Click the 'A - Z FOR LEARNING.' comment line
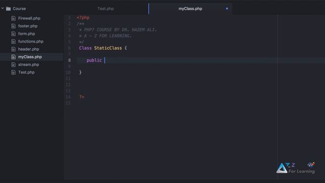 108,36
